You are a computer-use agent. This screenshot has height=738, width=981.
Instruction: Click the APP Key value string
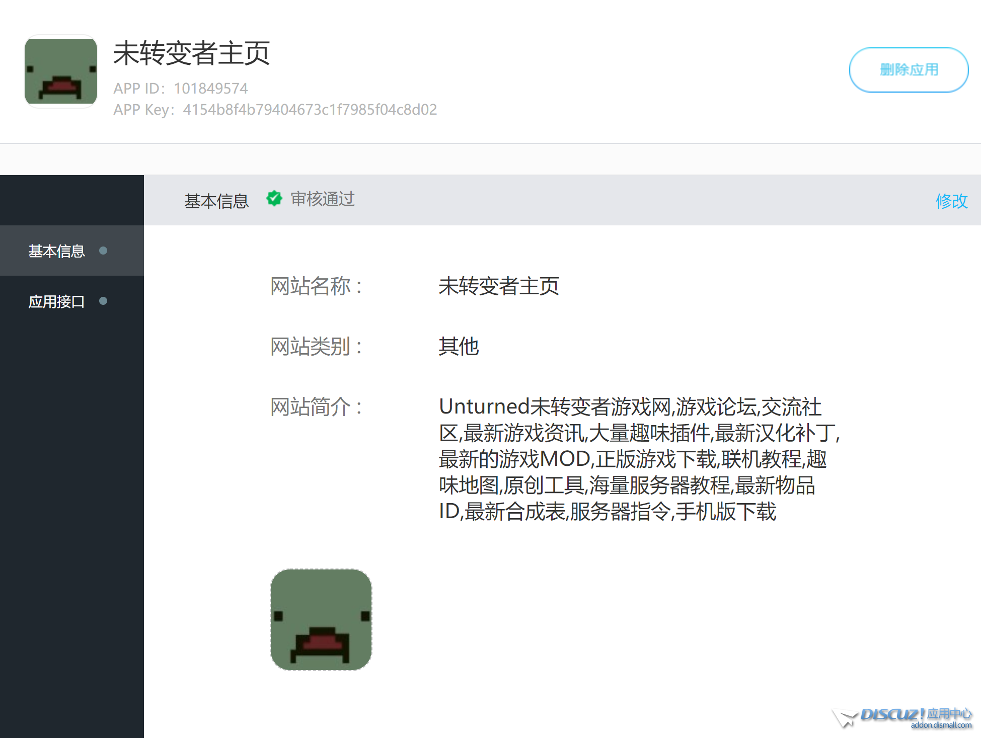310,110
